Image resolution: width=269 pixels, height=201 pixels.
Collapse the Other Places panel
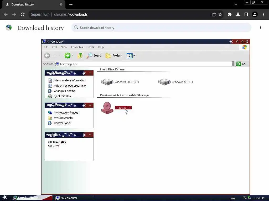(90, 105)
